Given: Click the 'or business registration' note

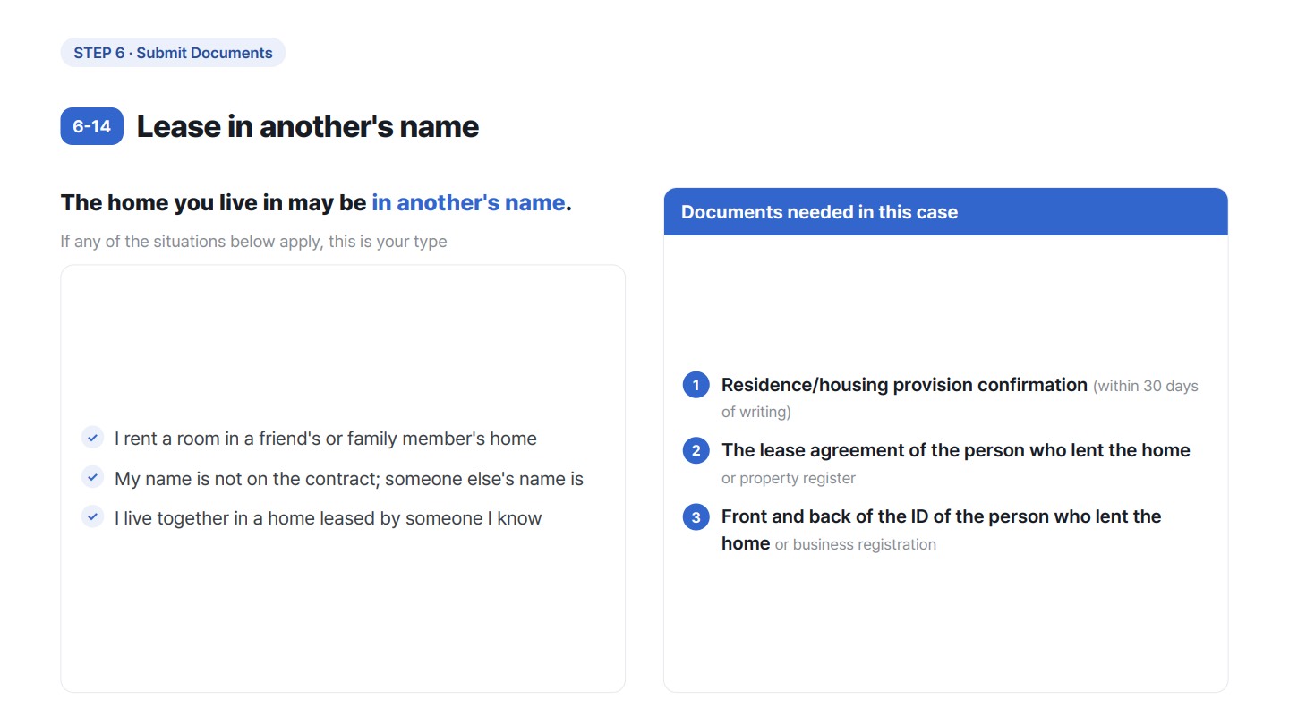Looking at the screenshot, I should (x=856, y=544).
